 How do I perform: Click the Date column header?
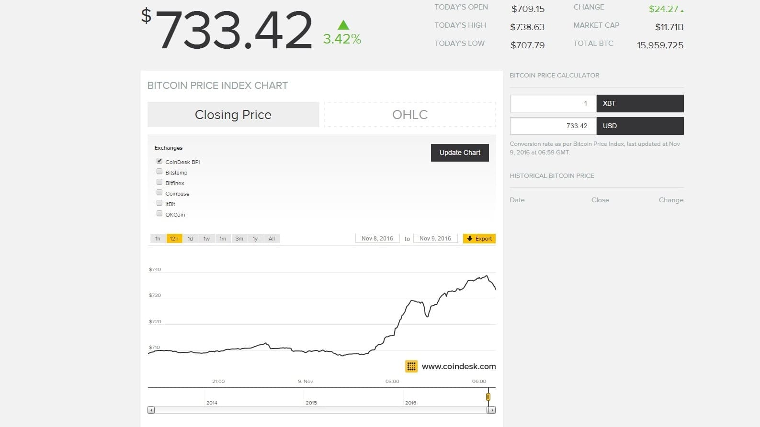517,200
